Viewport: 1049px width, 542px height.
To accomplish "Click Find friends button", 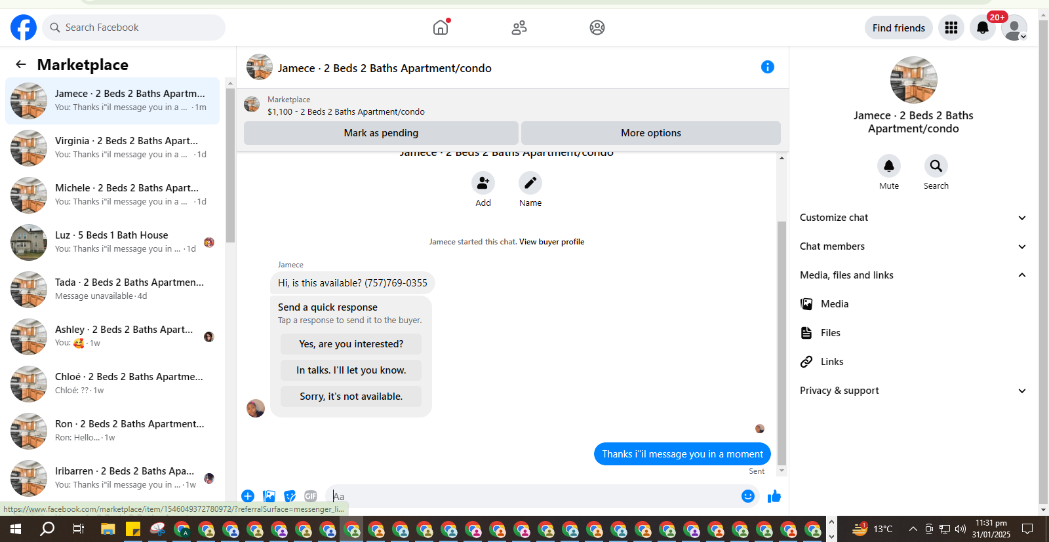I will coord(899,28).
